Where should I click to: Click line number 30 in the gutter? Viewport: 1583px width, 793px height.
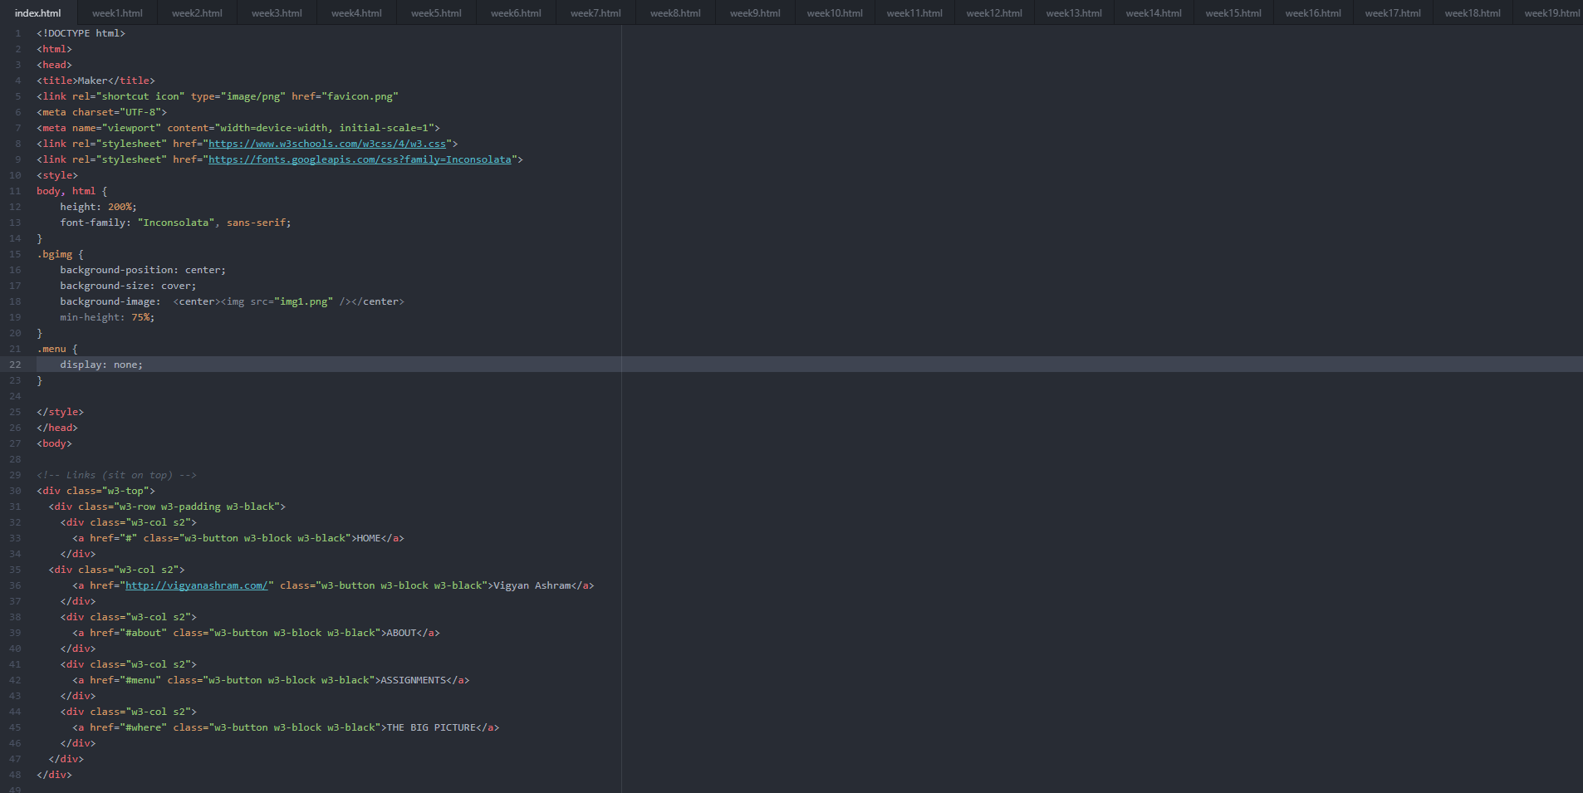point(15,491)
